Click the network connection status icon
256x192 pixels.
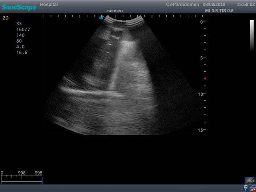tap(253, 188)
